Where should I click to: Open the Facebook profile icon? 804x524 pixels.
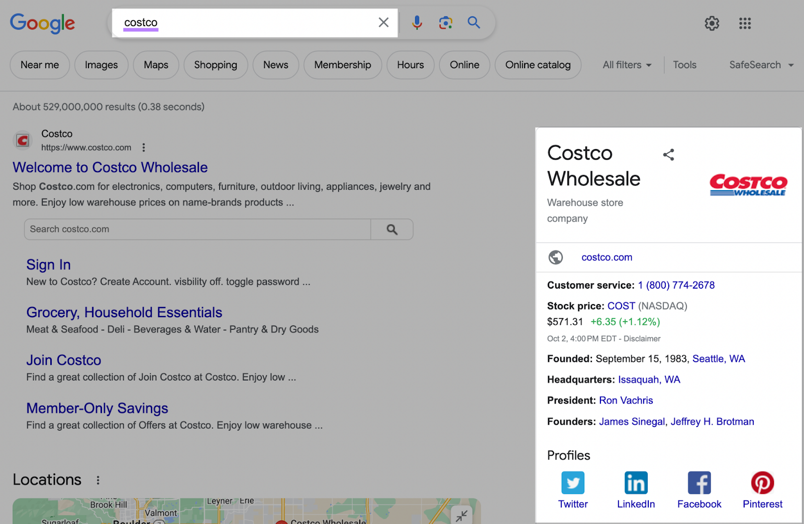click(699, 483)
